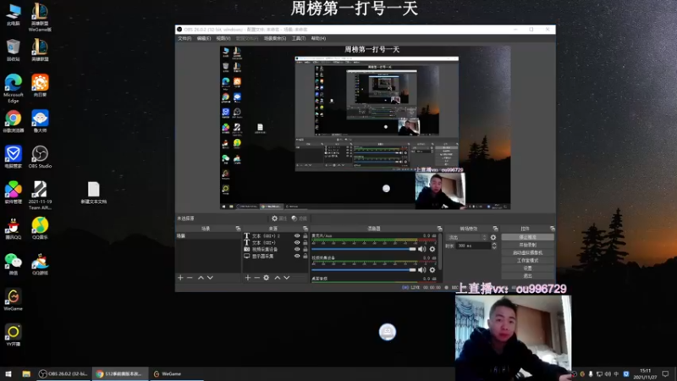Toggle lock on 显示器采集 source
This screenshot has width=677, height=381.
pyautogui.click(x=305, y=256)
